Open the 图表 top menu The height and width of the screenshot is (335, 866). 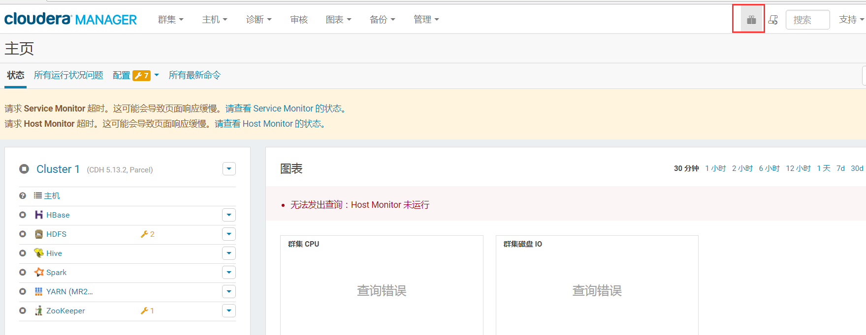338,20
